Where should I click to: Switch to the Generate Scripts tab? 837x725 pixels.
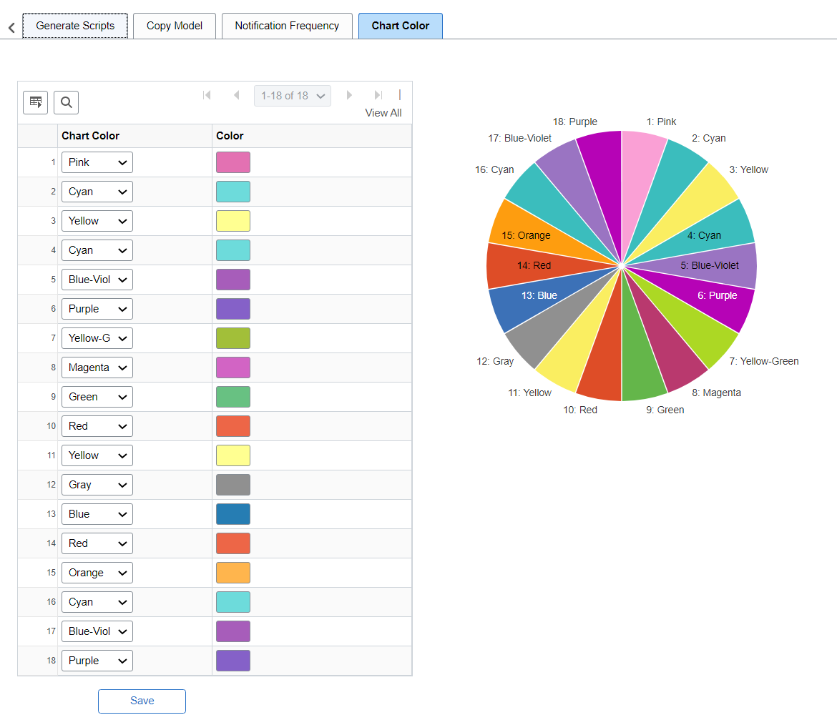pyautogui.click(x=75, y=26)
